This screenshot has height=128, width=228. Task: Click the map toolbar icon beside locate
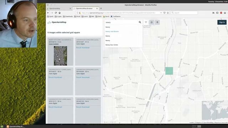pyautogui.click(x=157, y=22)
